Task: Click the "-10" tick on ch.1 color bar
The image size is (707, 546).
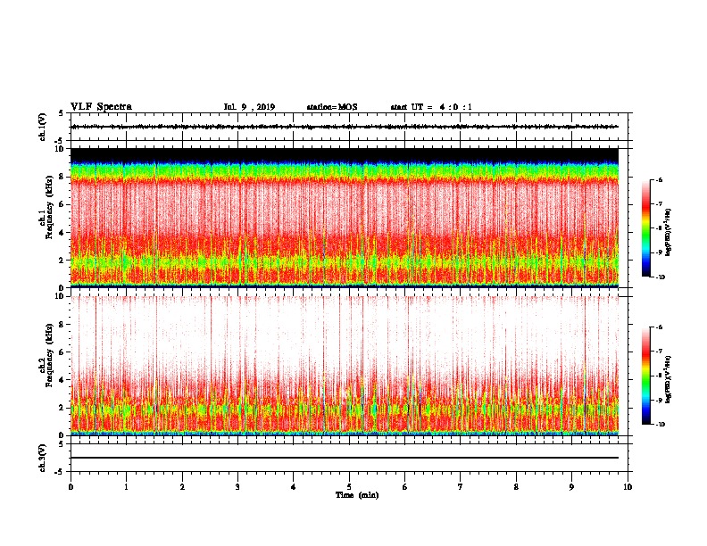Action: click(x=660, y=277)
